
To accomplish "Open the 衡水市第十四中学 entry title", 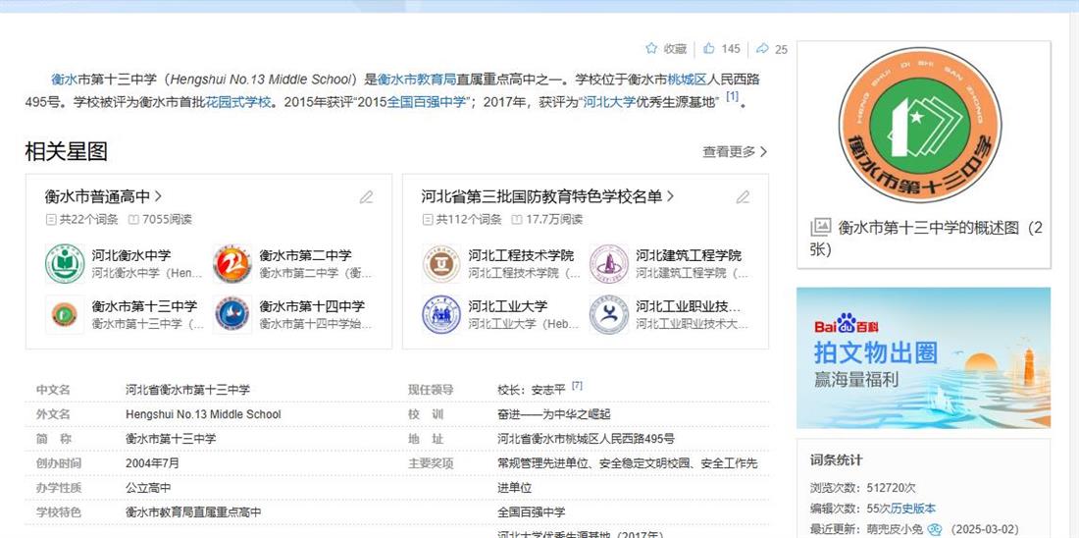I will coord(312,306).
